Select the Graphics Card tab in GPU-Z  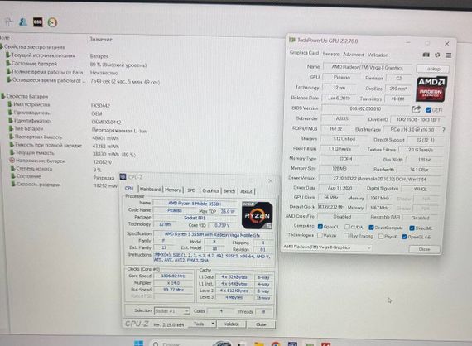click(x=304, y=53)
